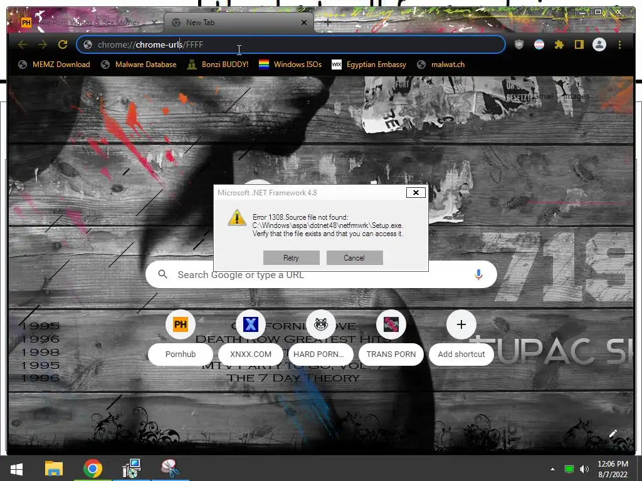
Task: Open the Egyptian Embassy bookmark
Action: [369, 65]
